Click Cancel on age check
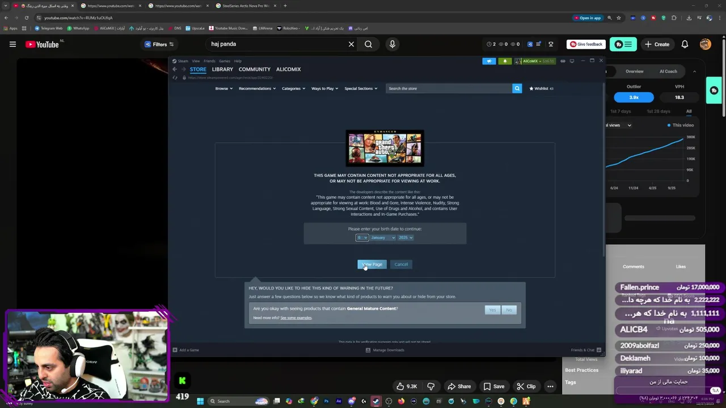Screen dimensions: 726x408 401,264
